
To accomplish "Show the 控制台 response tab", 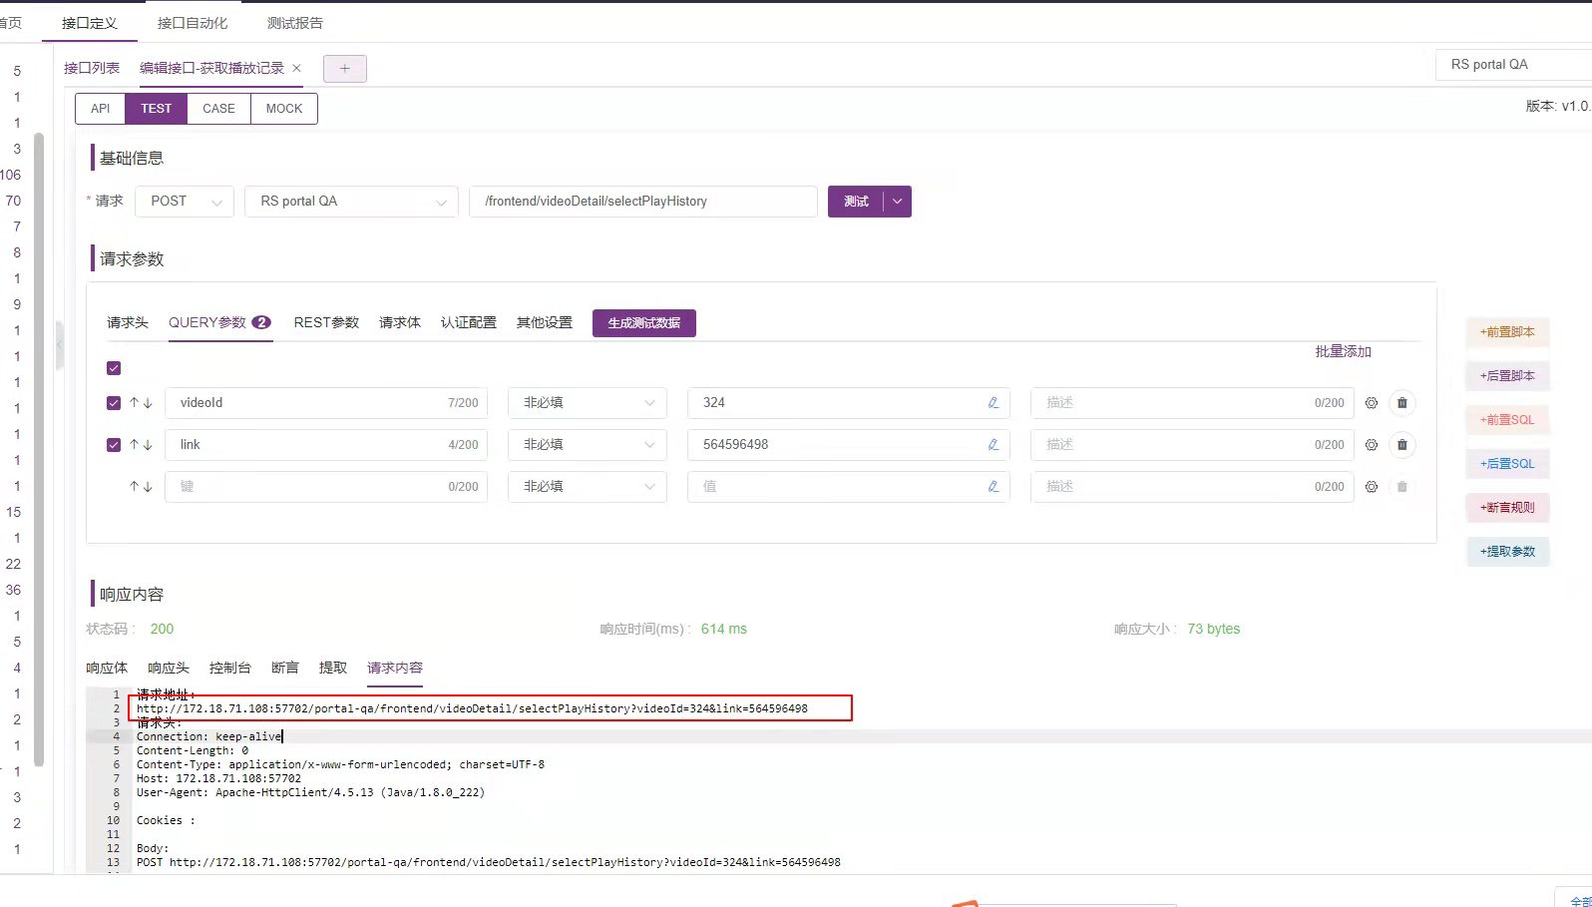I will (230, 669).
